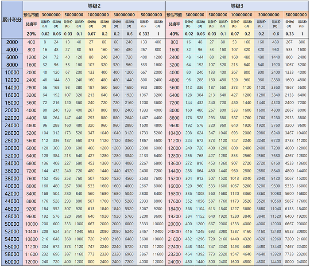Click 500000000 market cap header under 等级3
This screenshot has height=267, width=310.
click(x=296, y=15)
